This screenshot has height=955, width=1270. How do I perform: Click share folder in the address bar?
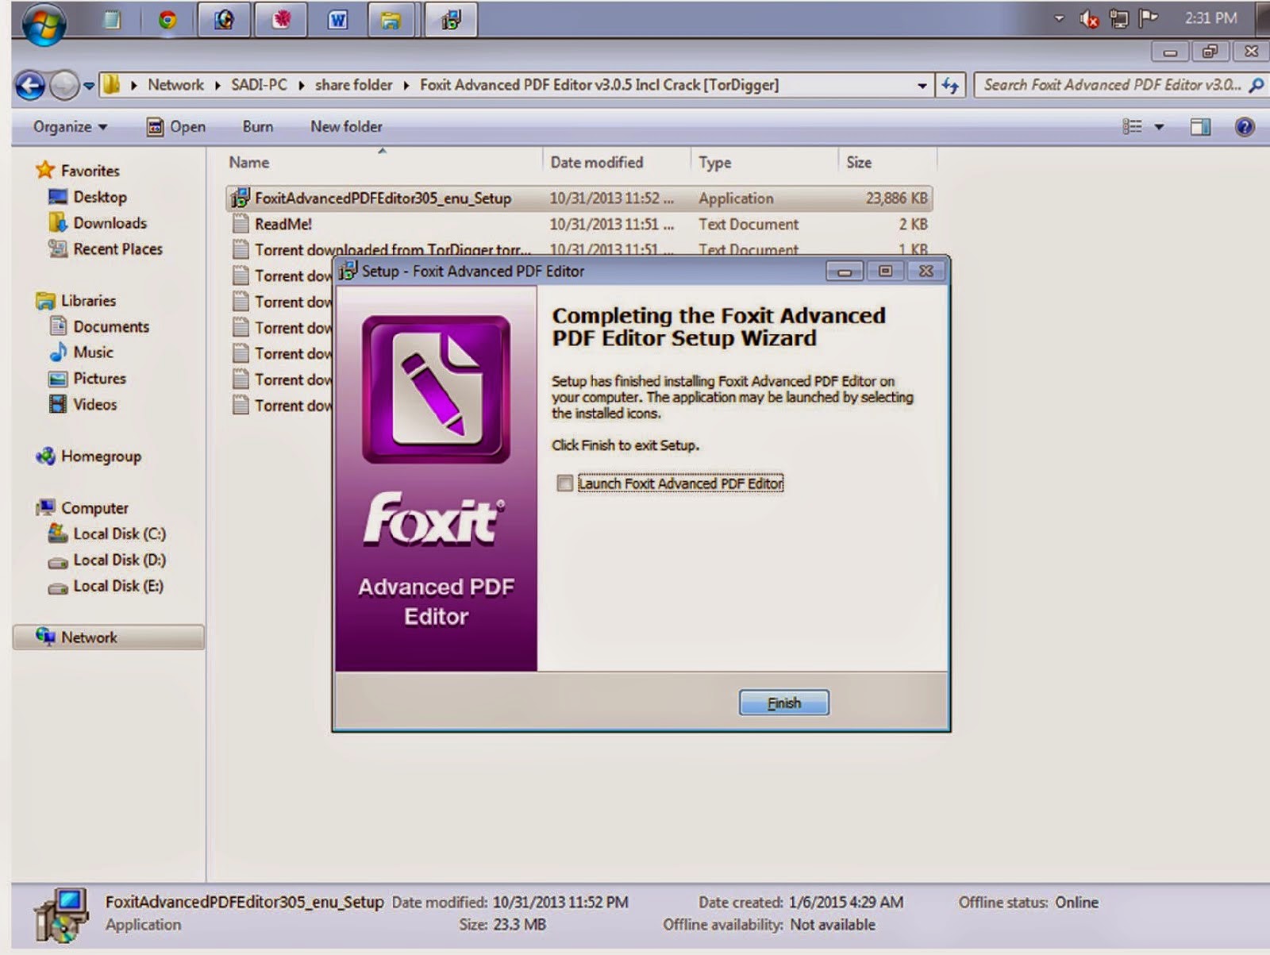pos(353,85)
